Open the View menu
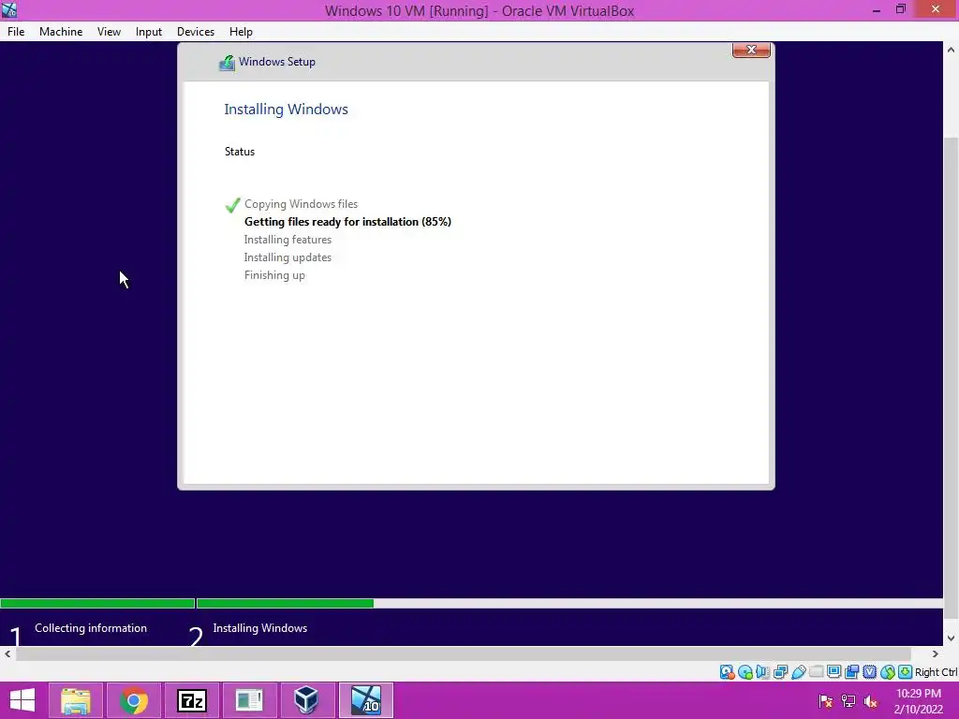The height and width of the screenshot is (719, 959). point(109,32)
